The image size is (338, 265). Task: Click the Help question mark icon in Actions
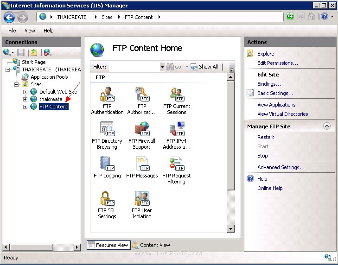click(x=250, y=178)
